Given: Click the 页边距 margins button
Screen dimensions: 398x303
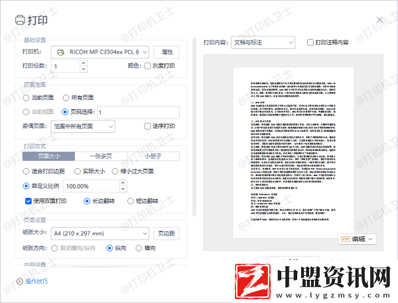Looking at the screenshot, I should pos(166,234).
